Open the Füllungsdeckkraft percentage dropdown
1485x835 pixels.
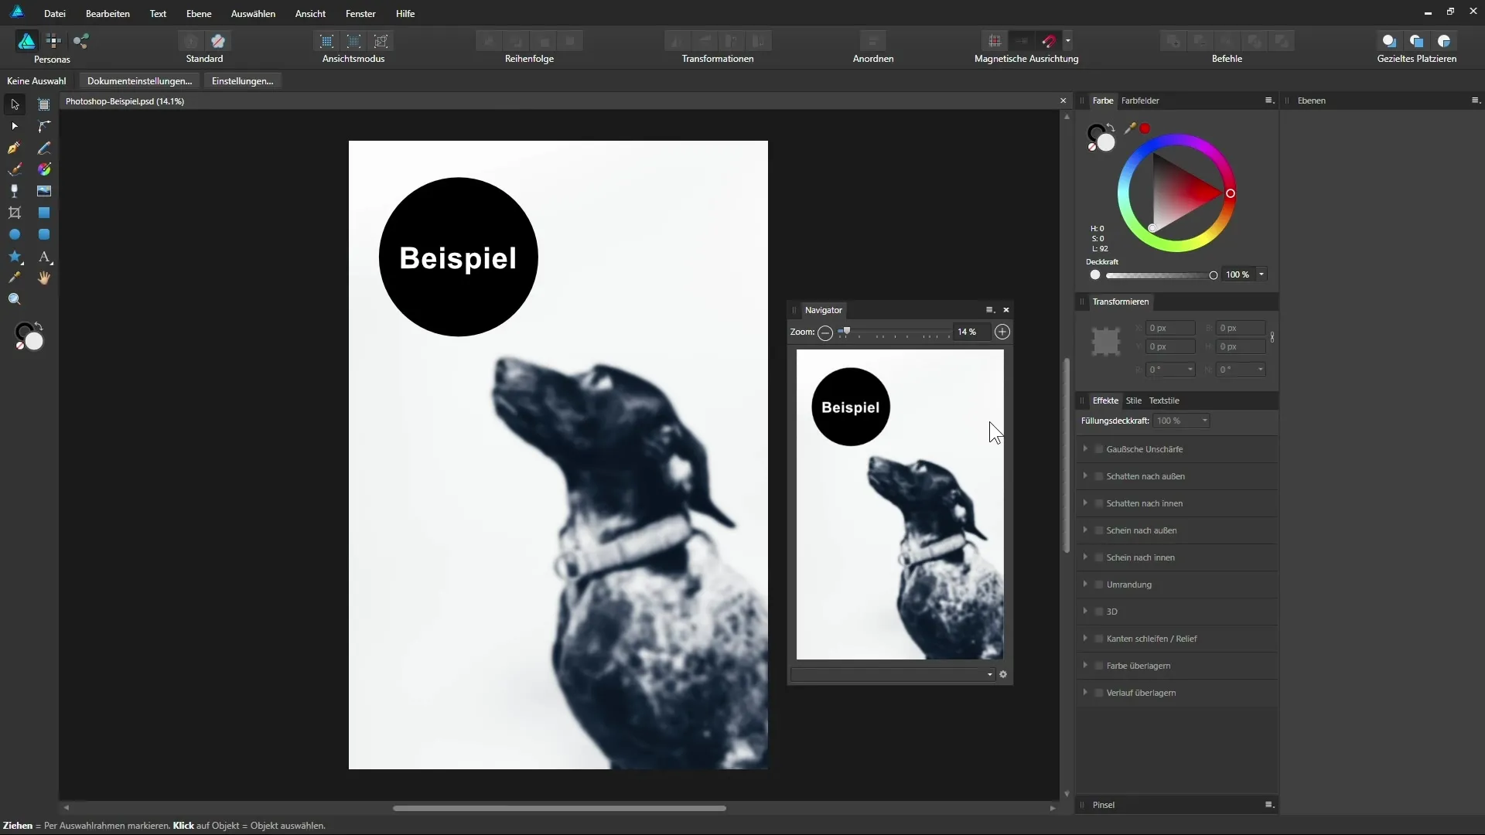coord(1204,421)
